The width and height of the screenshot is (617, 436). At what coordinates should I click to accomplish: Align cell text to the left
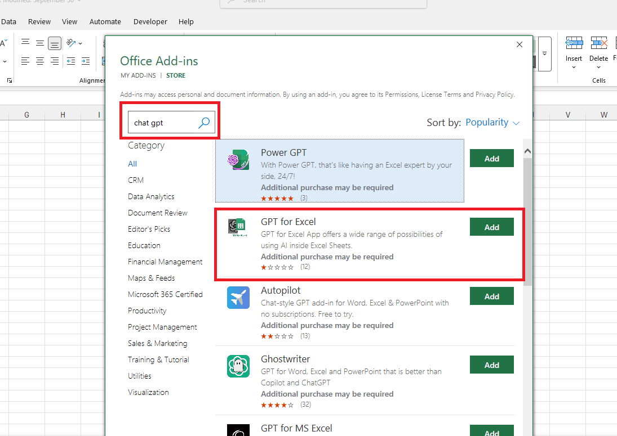click(25, 61)
